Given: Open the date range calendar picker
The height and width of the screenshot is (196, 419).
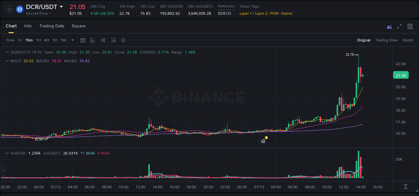Looking at the screenshot, I should (83, 40).
